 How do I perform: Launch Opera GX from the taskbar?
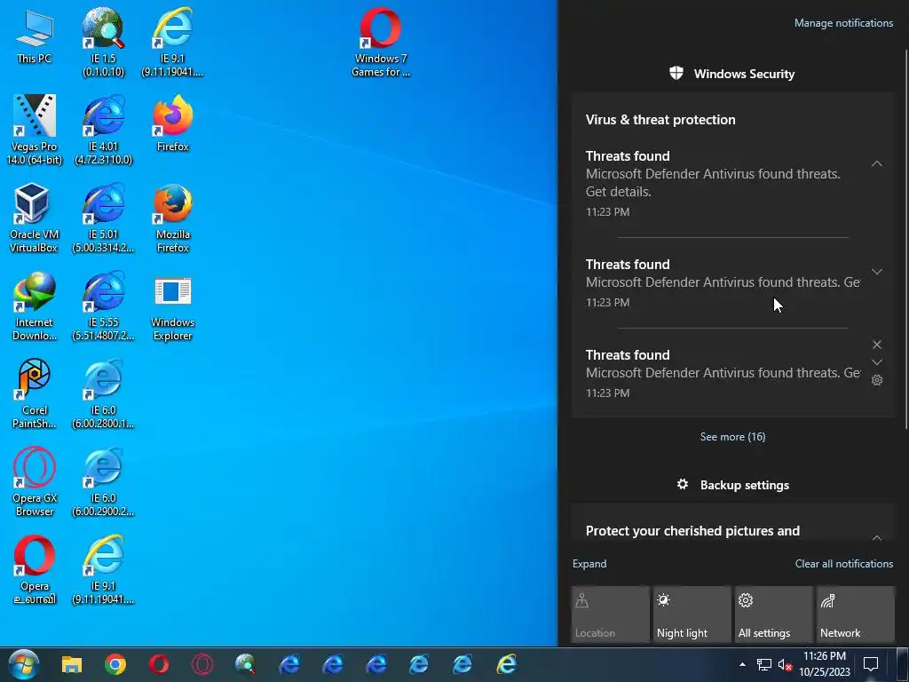pyautogui.click(x=202, y=664)
